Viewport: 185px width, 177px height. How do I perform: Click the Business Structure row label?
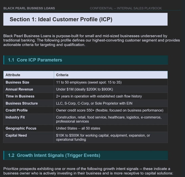click(22, 103)
